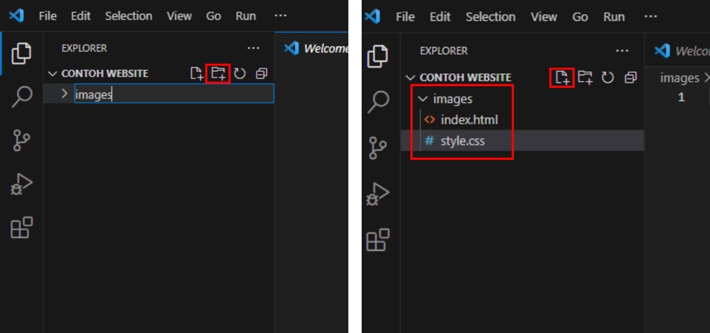Viewport: 710px width, 333px height.
Task: Create a new folder with the New Folder icon
Action: tap(218, 73)
